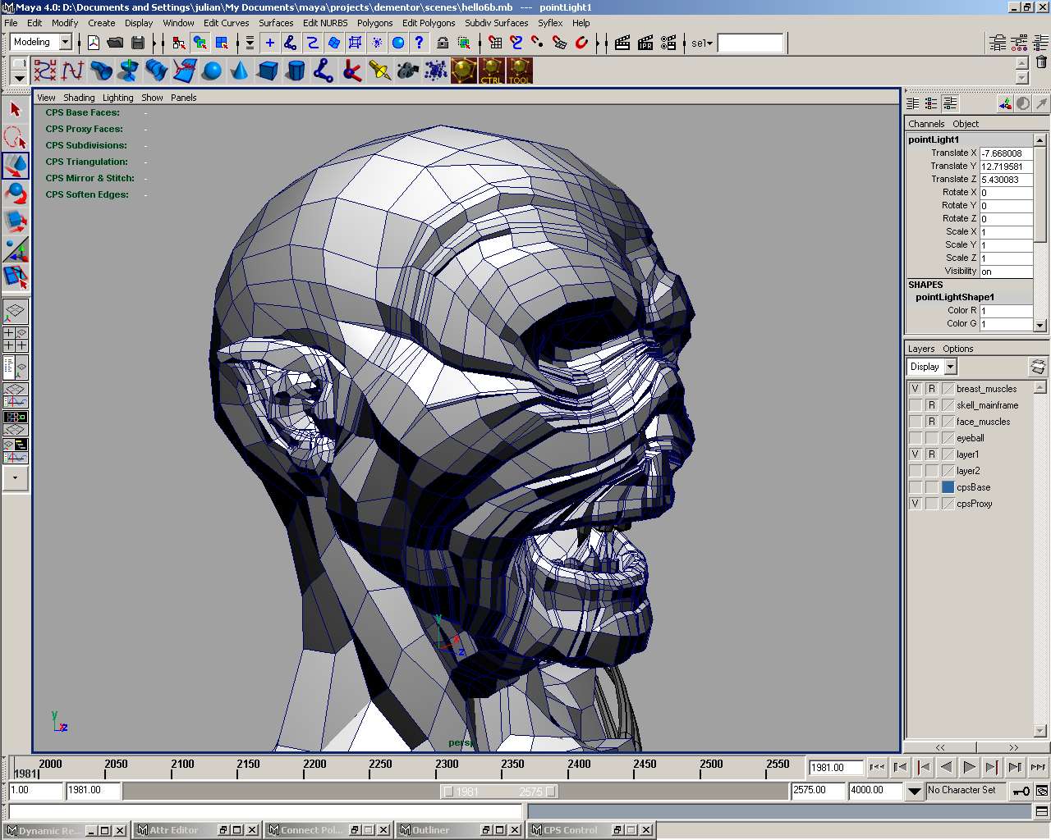Open the Display dropdown in layer editor
The image size is (1051, 840).
[950, 367]
